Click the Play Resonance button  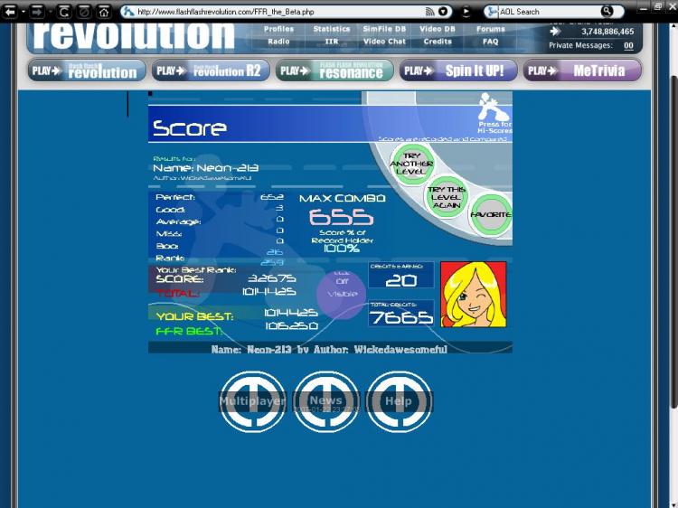point(334,71)
